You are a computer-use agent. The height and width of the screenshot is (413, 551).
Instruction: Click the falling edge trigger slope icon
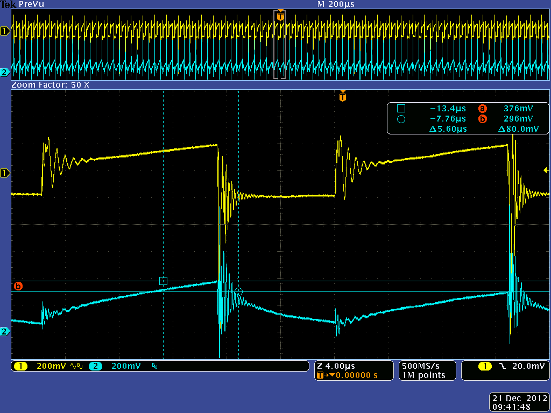point(503,366)
